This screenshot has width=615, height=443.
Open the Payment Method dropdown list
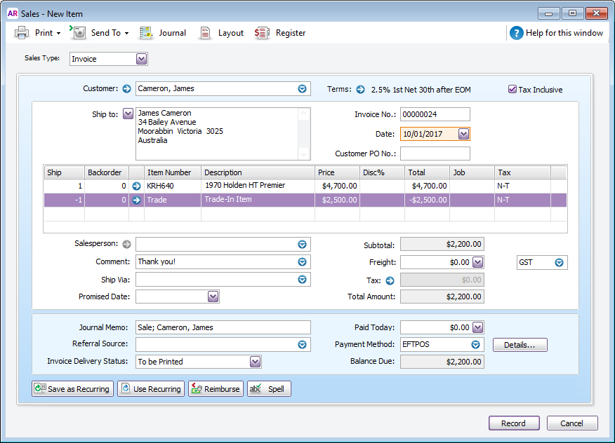[x=476, y=345]
